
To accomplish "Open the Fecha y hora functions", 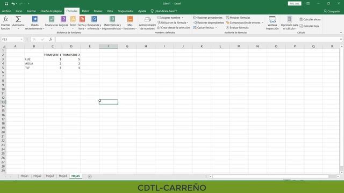I will [x=82, y=23].
